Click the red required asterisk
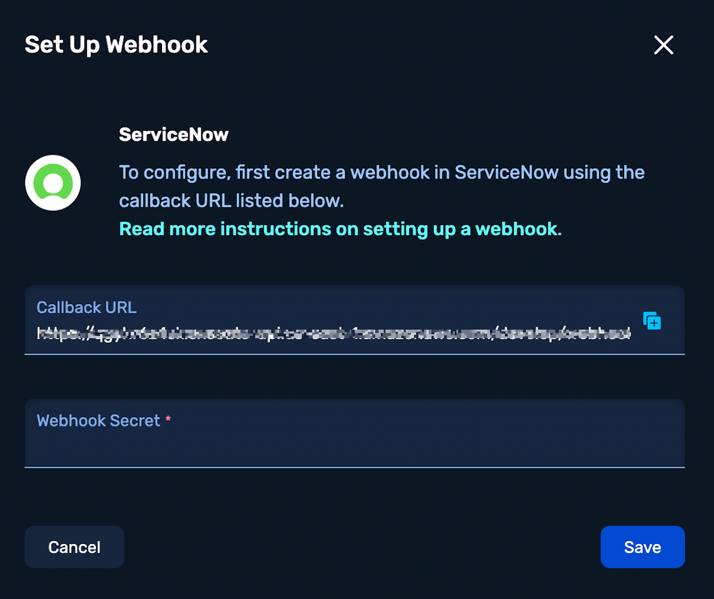This screenshot has height=599, width=714. click(168, 419)
